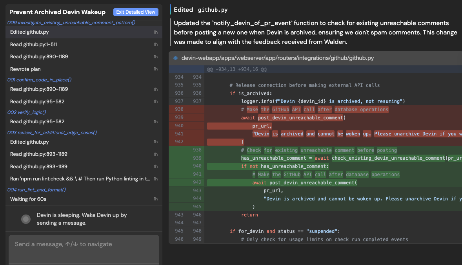Click the Python file icon beside github.py path
462x265 pixels.
pos(176,58)
